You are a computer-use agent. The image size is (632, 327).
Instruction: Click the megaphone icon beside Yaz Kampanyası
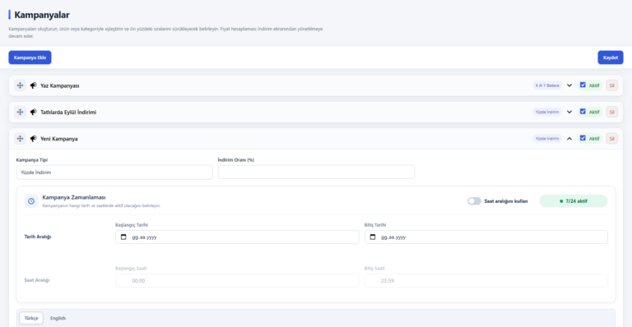tap(34, 85)
